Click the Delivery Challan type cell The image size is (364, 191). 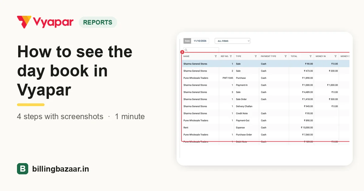click(x=244, y=106)
